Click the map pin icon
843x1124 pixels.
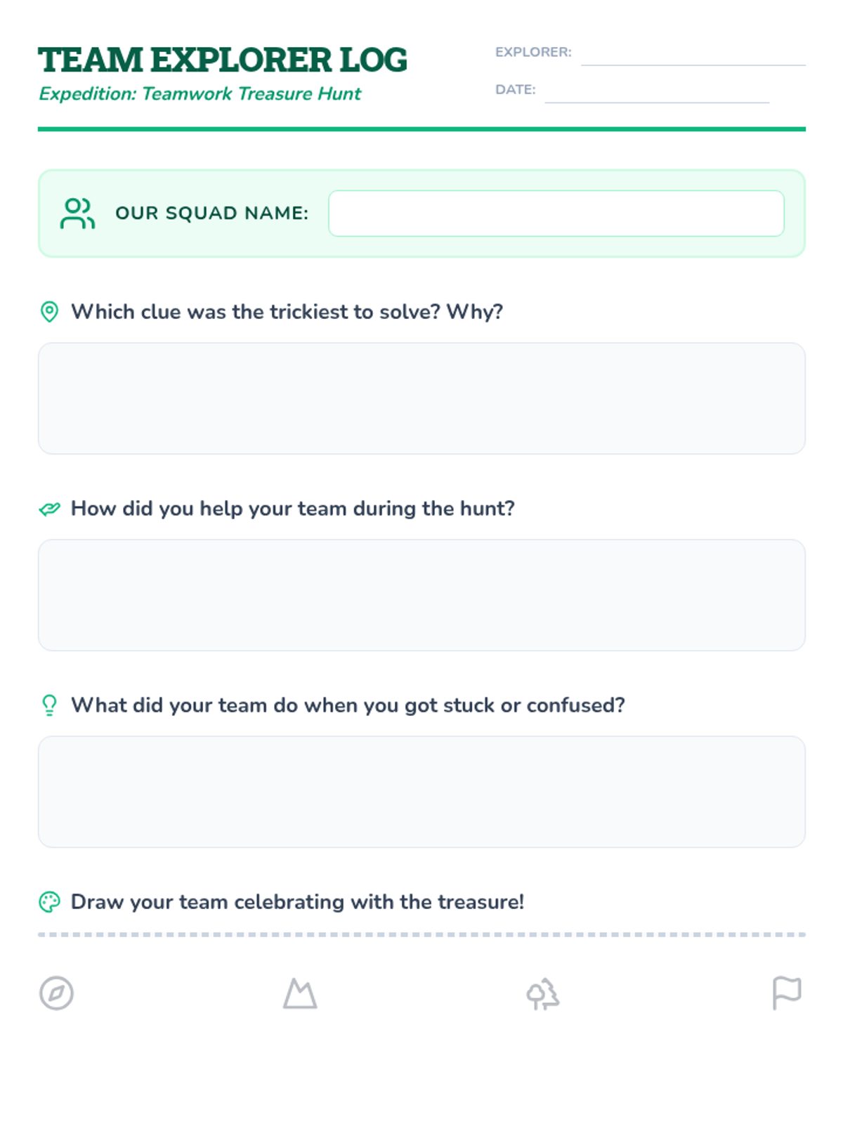(49, 311)
